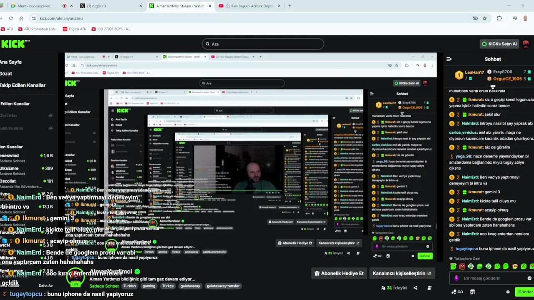Click the KICK logo in the header
534x300 pixels.
(x=15, y=44)
